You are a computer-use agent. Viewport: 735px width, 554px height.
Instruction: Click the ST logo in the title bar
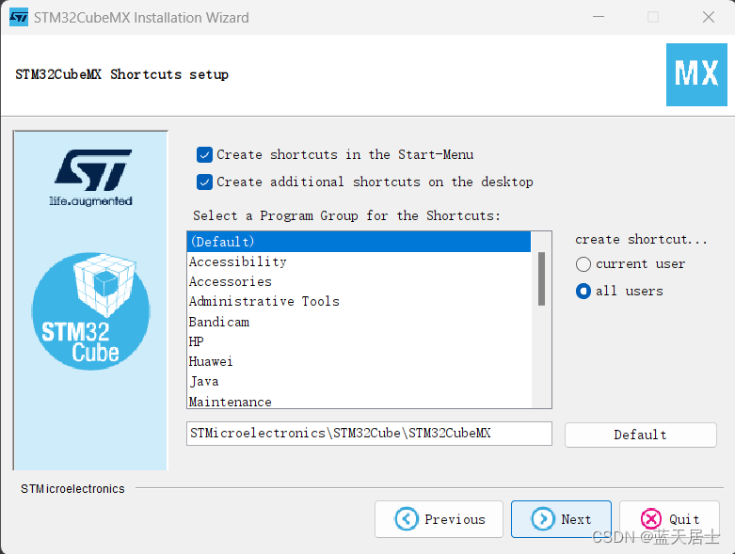(x=19, y=17)
